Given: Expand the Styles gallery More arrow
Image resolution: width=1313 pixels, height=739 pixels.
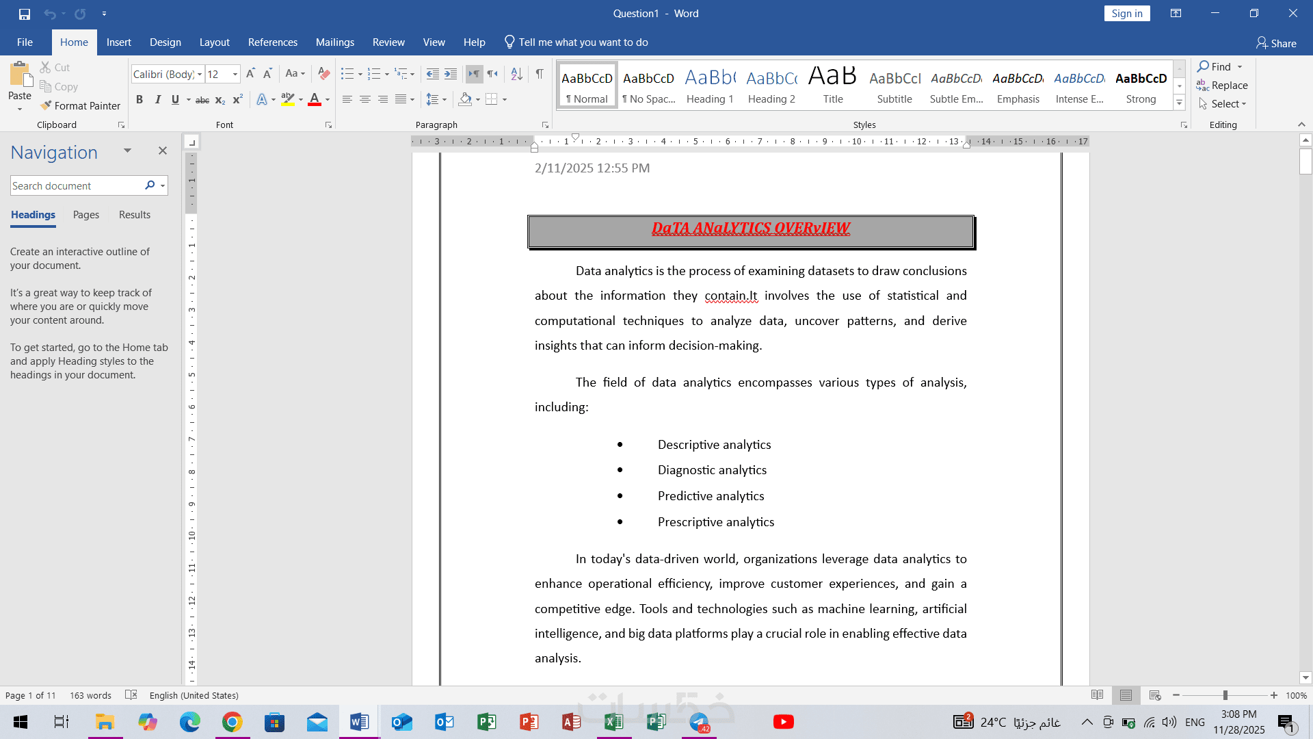Looking at the screenshot, I should [1180, 103].
